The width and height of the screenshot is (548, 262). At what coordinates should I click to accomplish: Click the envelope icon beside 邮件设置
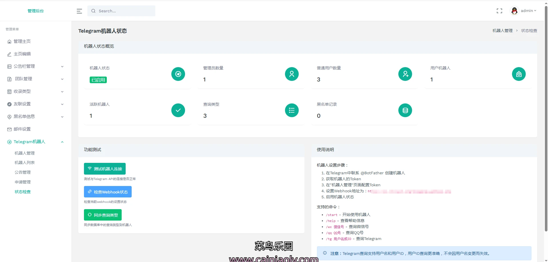[9, 129]
